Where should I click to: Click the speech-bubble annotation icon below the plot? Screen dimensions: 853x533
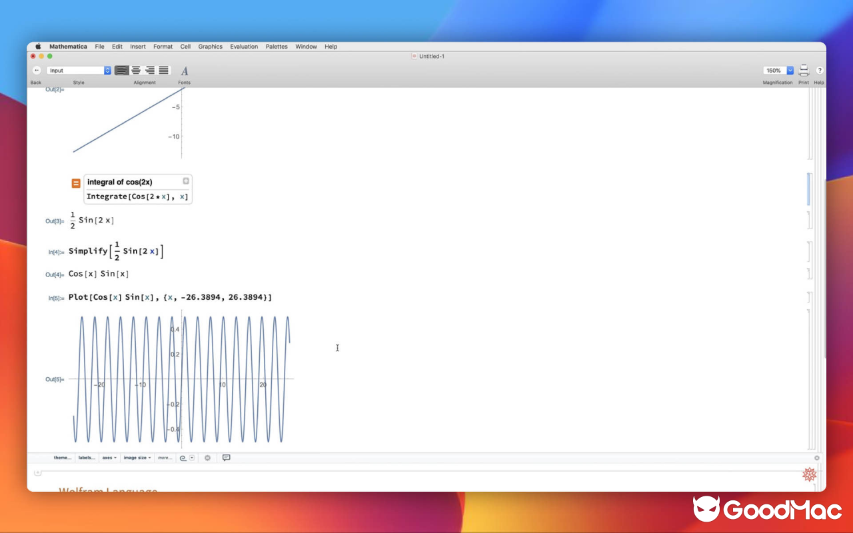(226, 458)
